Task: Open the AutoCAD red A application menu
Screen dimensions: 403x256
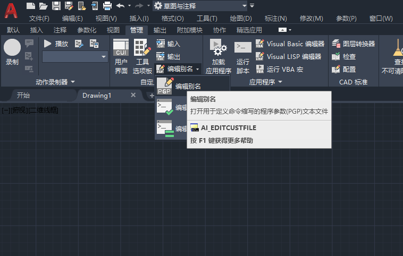Action: coord(11,11)
